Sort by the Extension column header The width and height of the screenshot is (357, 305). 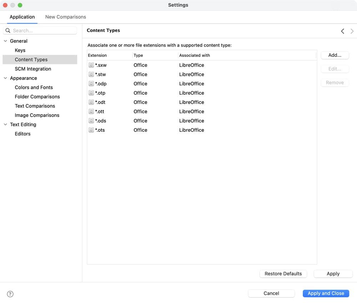(110, 55)
